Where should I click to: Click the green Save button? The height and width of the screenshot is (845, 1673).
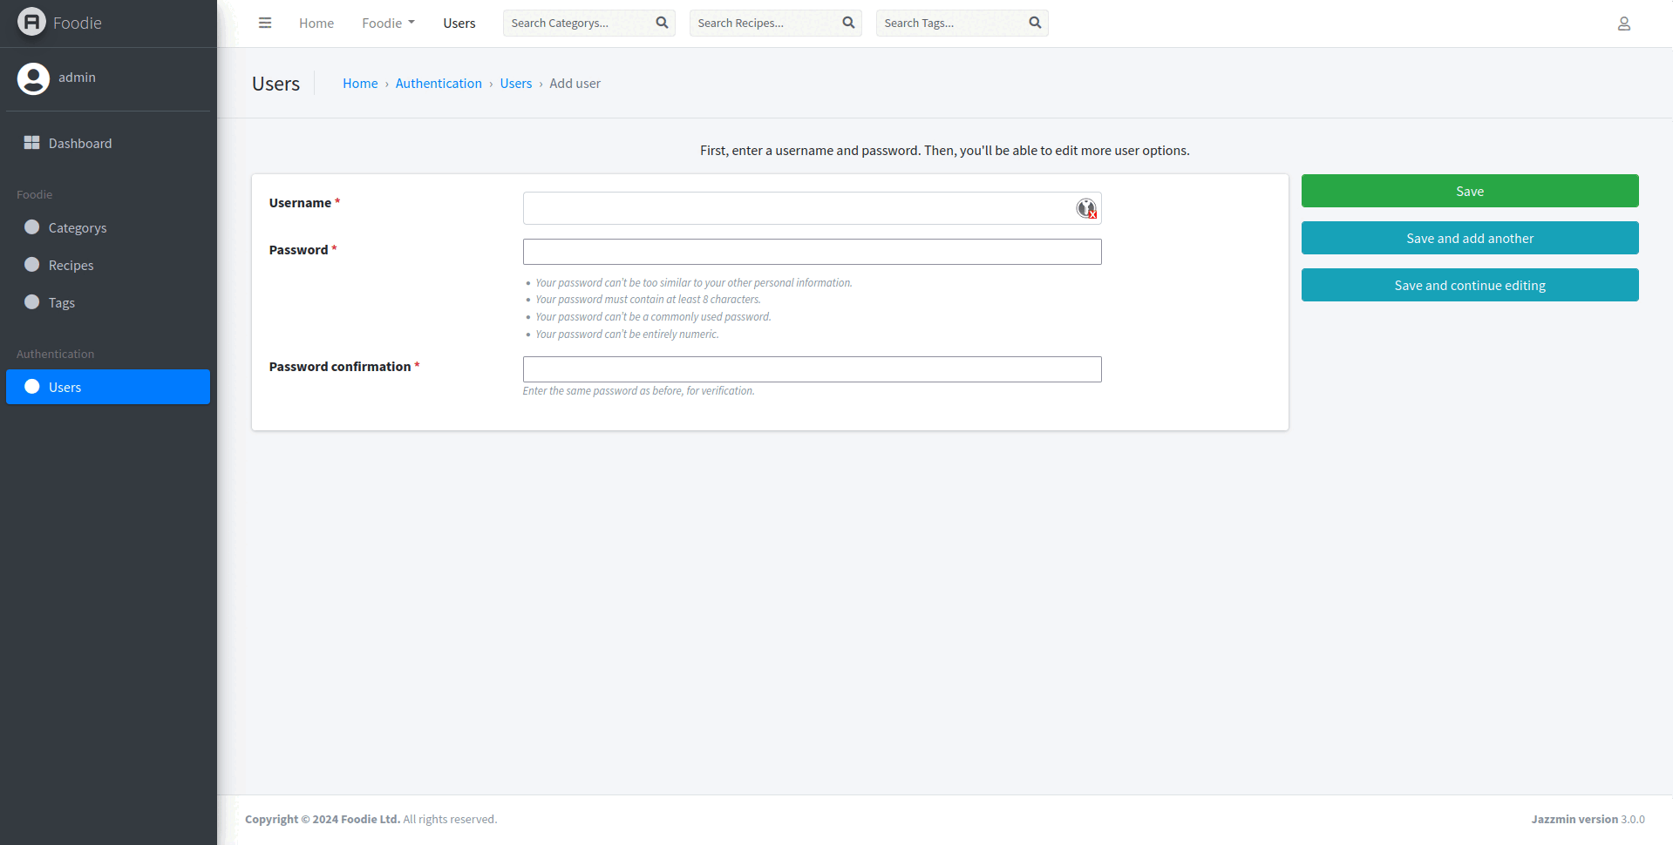[x=1470, y=191]
